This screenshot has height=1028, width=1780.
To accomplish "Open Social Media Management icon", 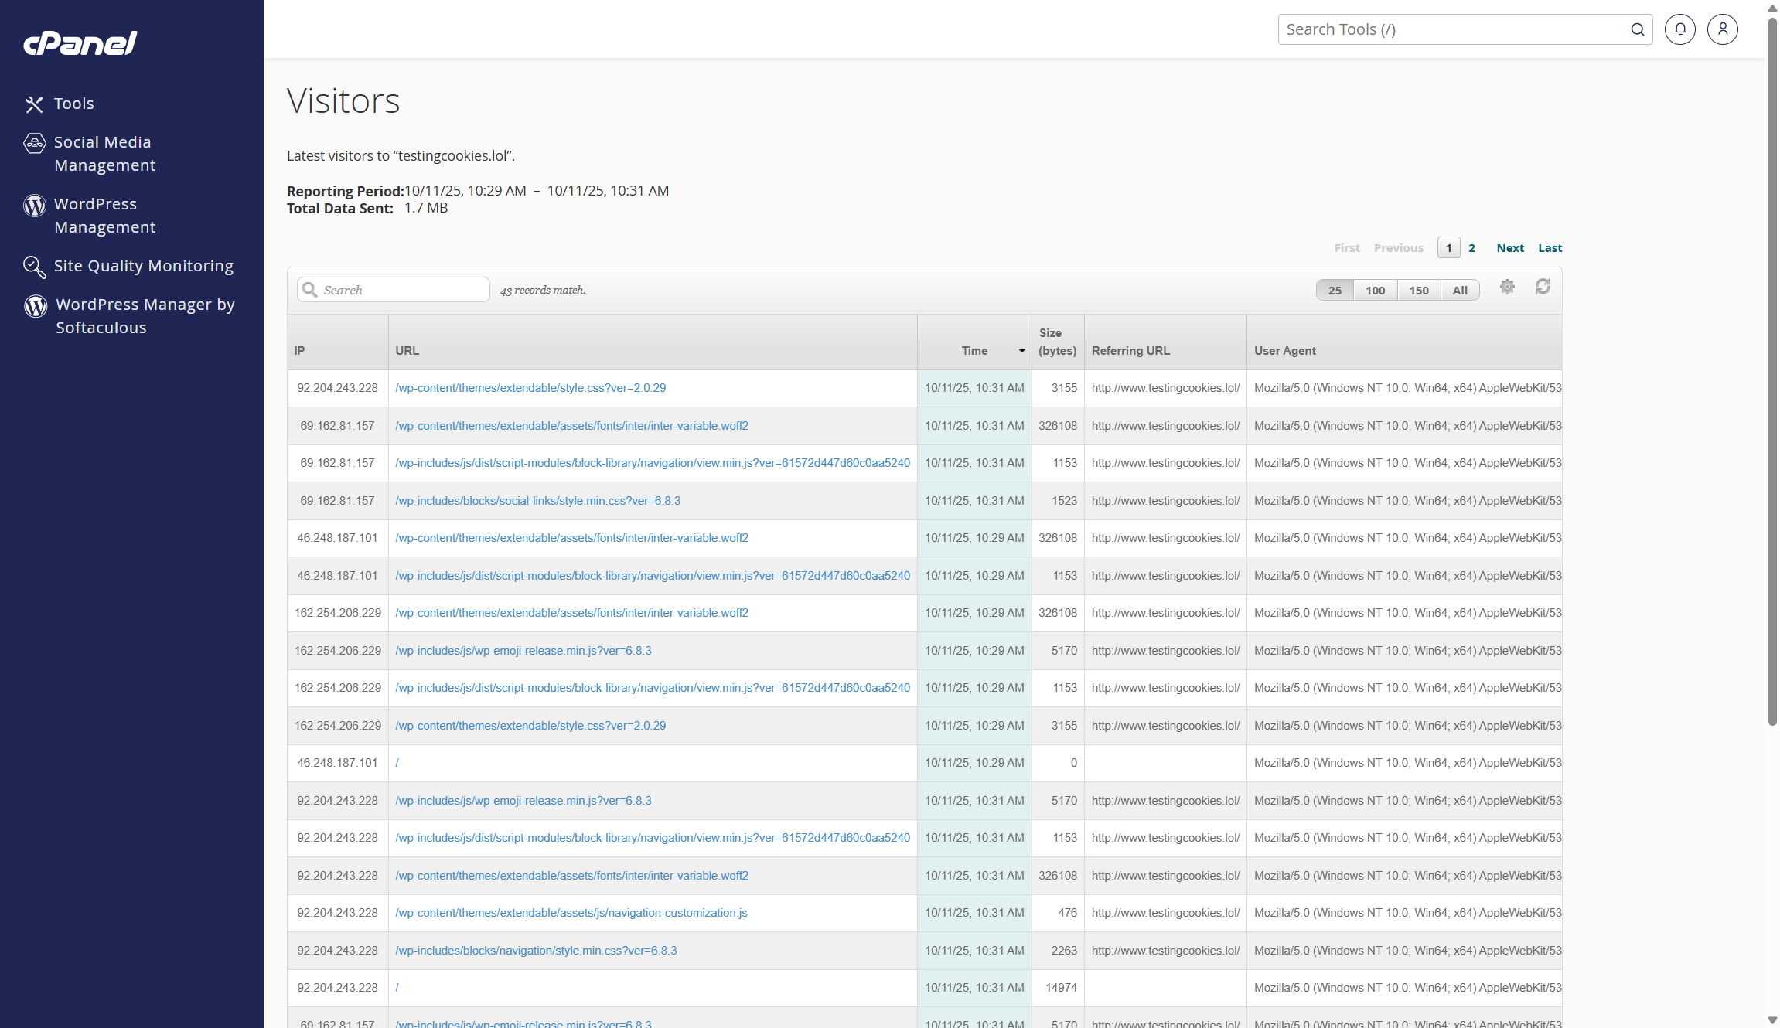I will point(34,143).
